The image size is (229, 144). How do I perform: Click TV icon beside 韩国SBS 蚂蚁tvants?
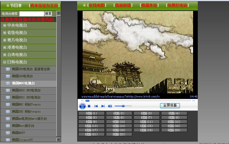(8, 111)
